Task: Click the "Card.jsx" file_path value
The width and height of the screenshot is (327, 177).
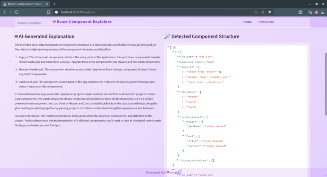Action: tap(206, 175)
